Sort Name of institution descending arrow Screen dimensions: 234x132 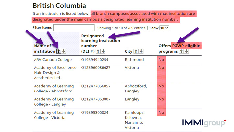64,51
